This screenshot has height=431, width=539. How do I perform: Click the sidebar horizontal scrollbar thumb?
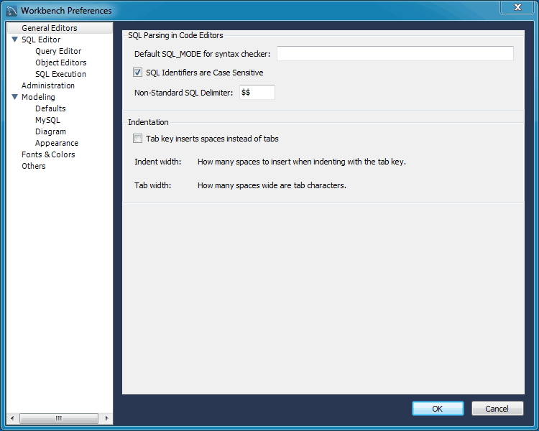pyautogui.click(x=59, y=418)
